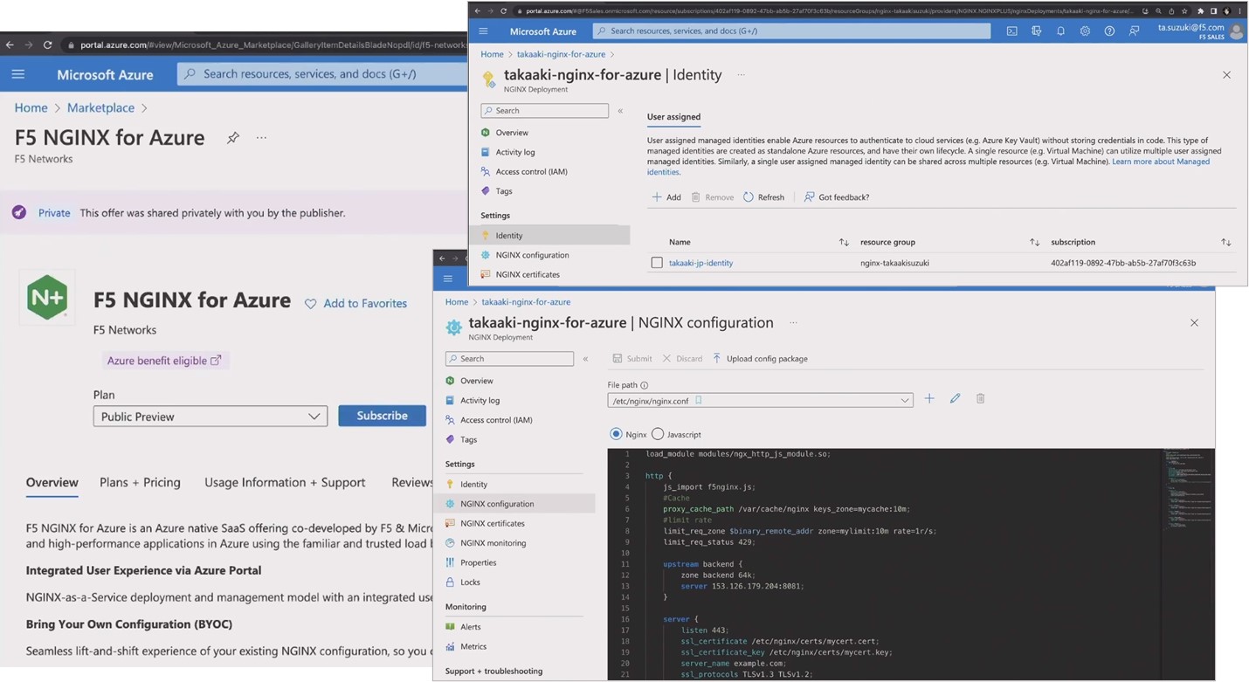Click Submit in NGINX configuration toolbar
1249x682 pixels.
click(x=632, y=359)
